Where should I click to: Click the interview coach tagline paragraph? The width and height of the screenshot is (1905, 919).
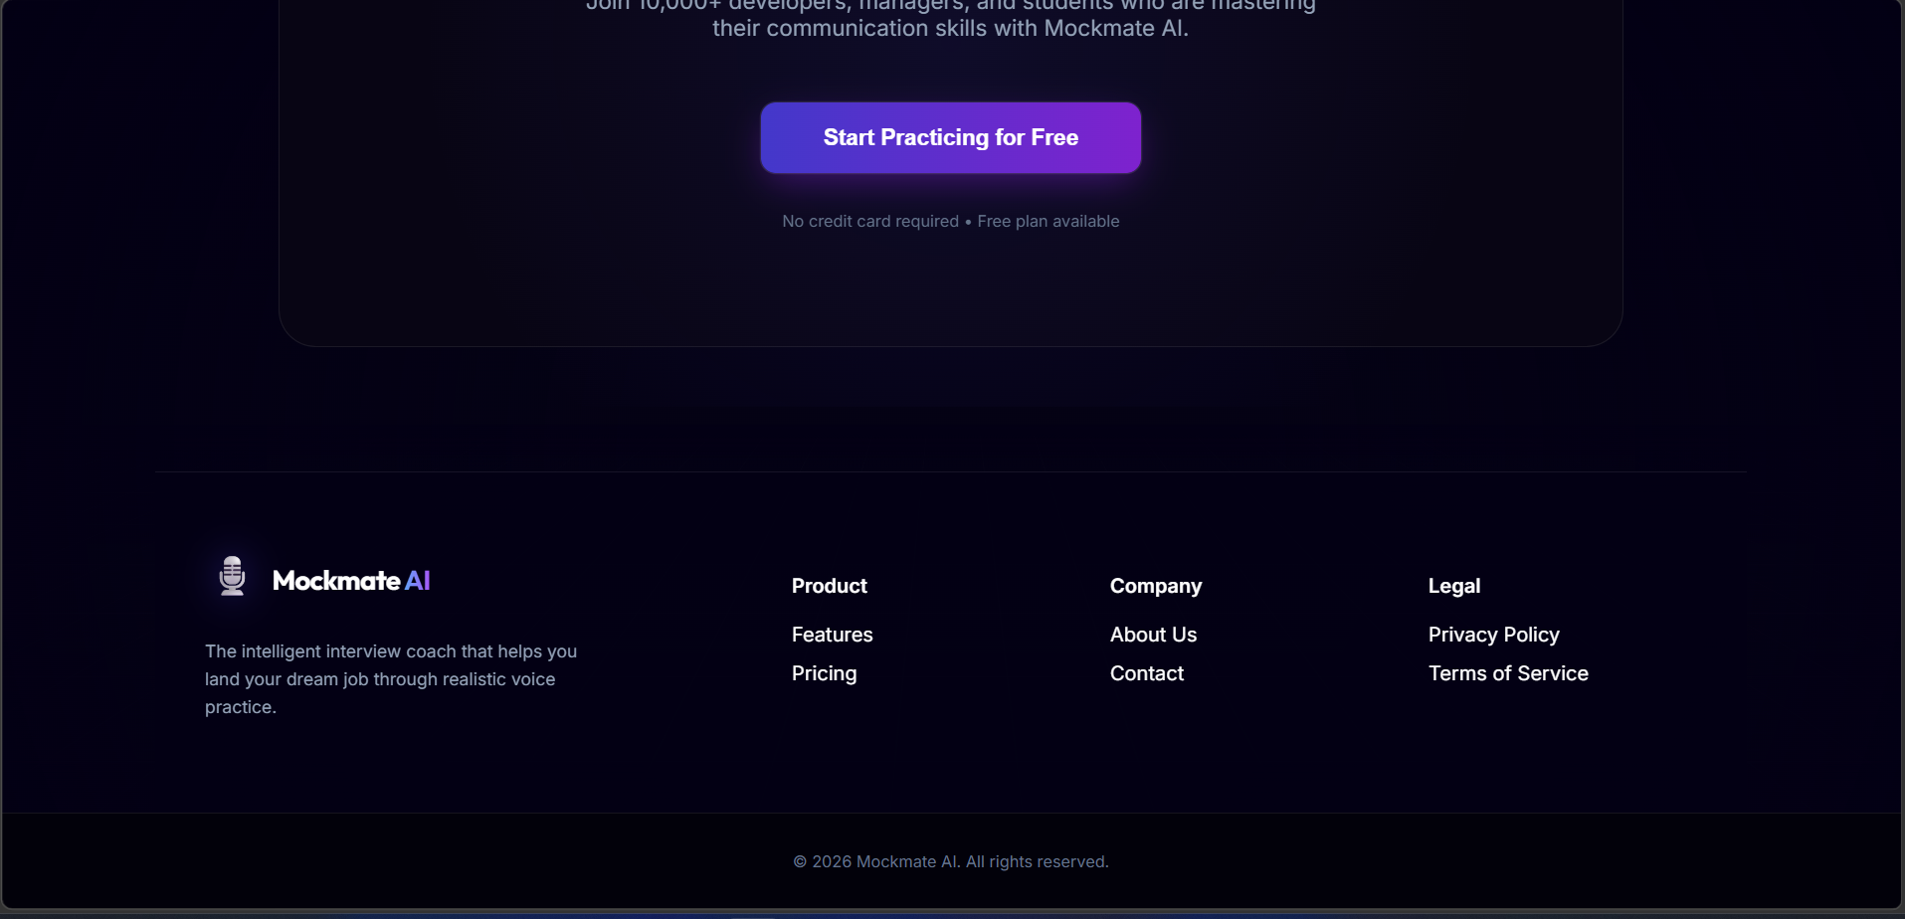[x=390, y=678]
